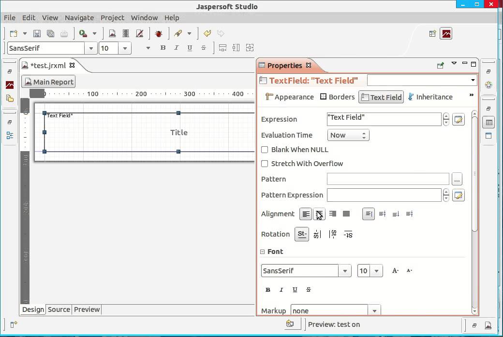
Task: Switch to the Inheritance tab
Action: [430, 97]
